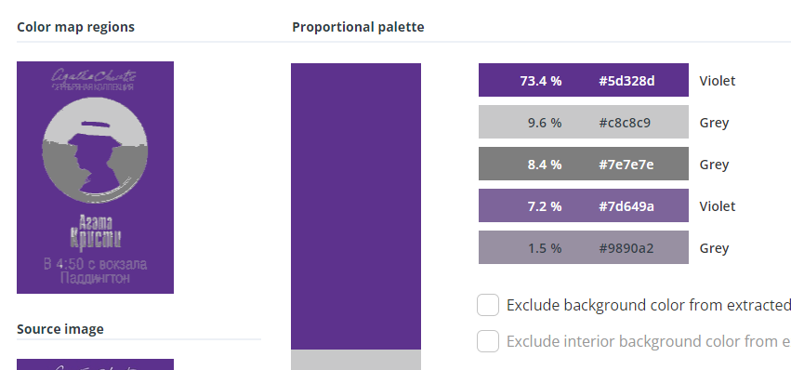Click the grey section of proportional palette bar
The width and height of the screenshot is (791, 370).
(356, 360)
